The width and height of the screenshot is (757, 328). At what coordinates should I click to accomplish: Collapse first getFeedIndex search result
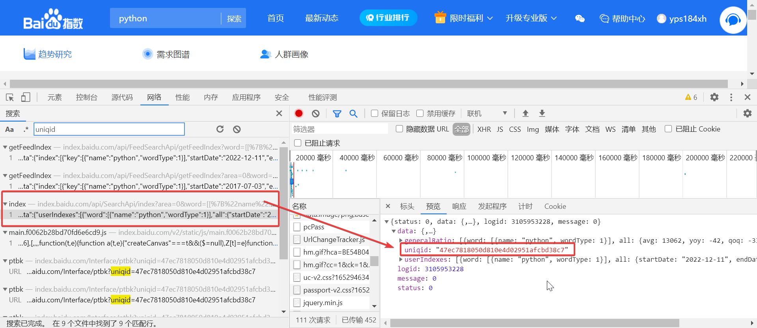tap(5, 147)
